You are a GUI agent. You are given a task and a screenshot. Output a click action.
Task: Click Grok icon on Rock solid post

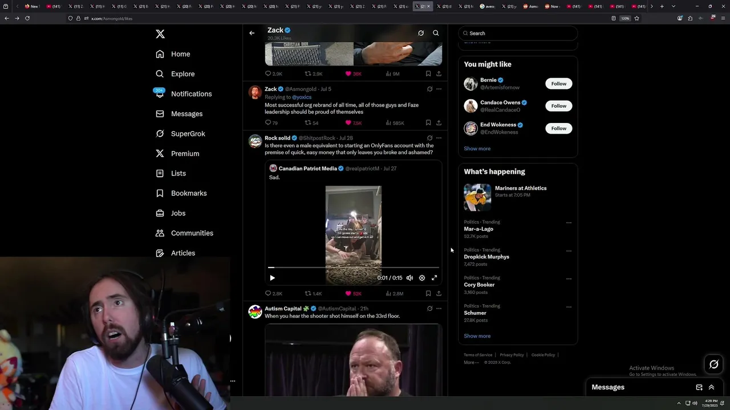click(429, 138)
